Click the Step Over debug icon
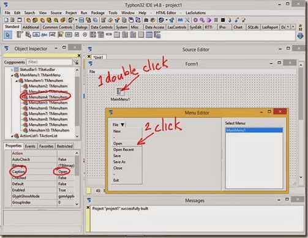The image size is (308, 238). 237,20
